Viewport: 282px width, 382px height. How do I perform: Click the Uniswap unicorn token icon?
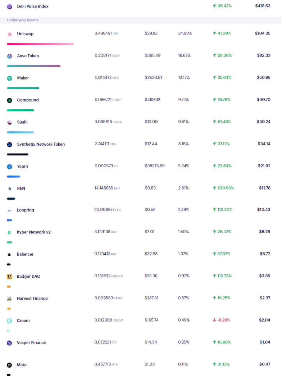[9, 34]
